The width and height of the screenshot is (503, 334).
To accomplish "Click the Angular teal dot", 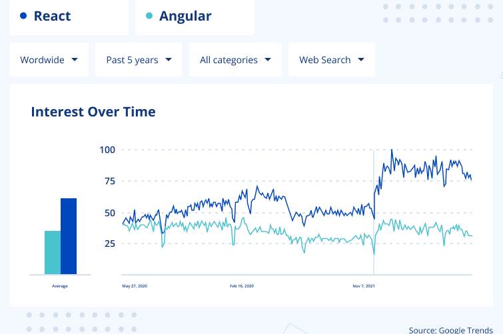I will (149, 16).
